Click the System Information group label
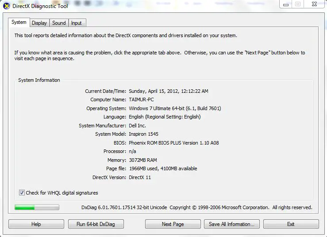The image size is (327, 237). [x=39, y=80]
